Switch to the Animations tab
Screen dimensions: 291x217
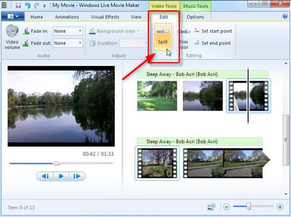pyautogui.click(x=67, y=17)
